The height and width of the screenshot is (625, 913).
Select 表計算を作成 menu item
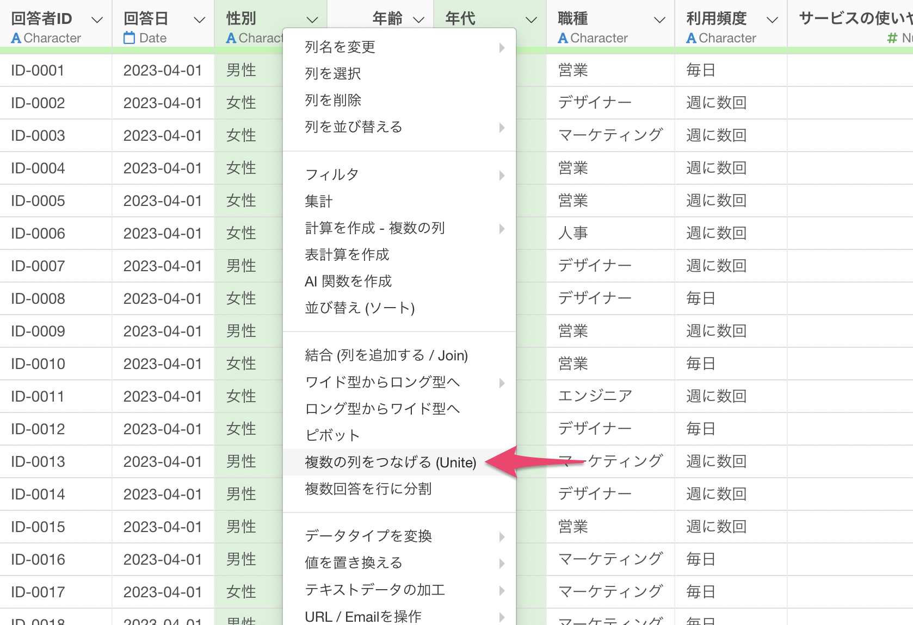point(399,255)
